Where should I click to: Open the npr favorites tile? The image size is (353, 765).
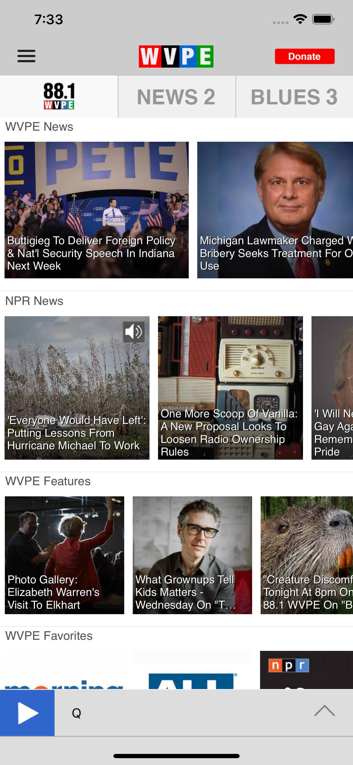pos(307,670)
